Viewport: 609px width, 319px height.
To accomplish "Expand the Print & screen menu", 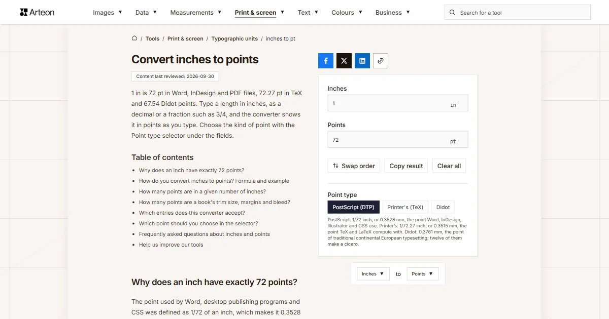I will [x=260, y=13].
